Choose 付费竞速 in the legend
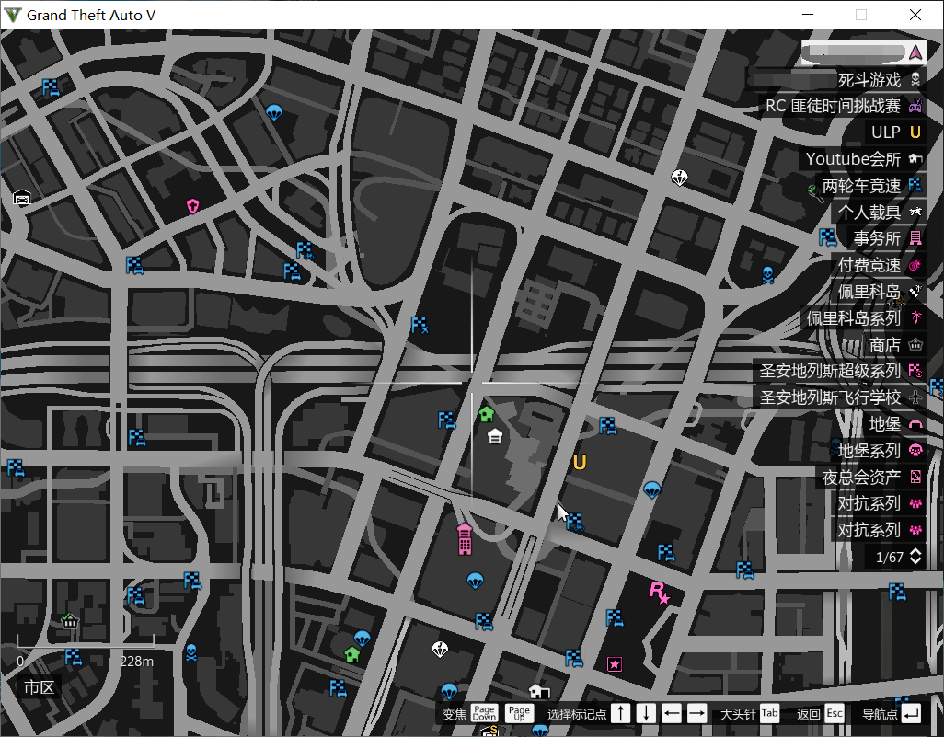 coord(879,265)
